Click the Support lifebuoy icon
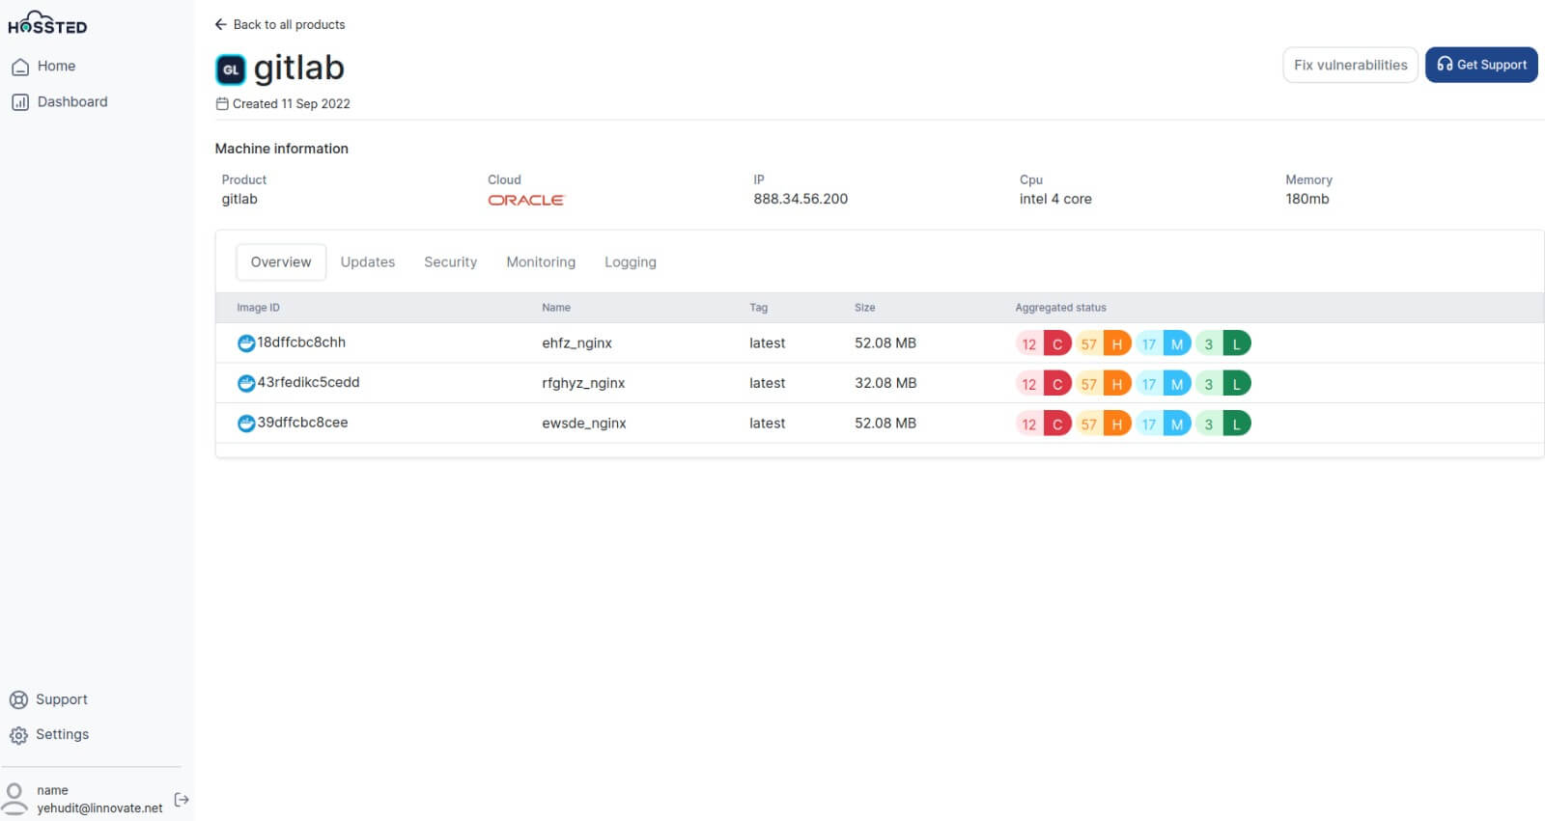Screen dimensions: 1545x821 pyautogui.click(x=18, y=700)
